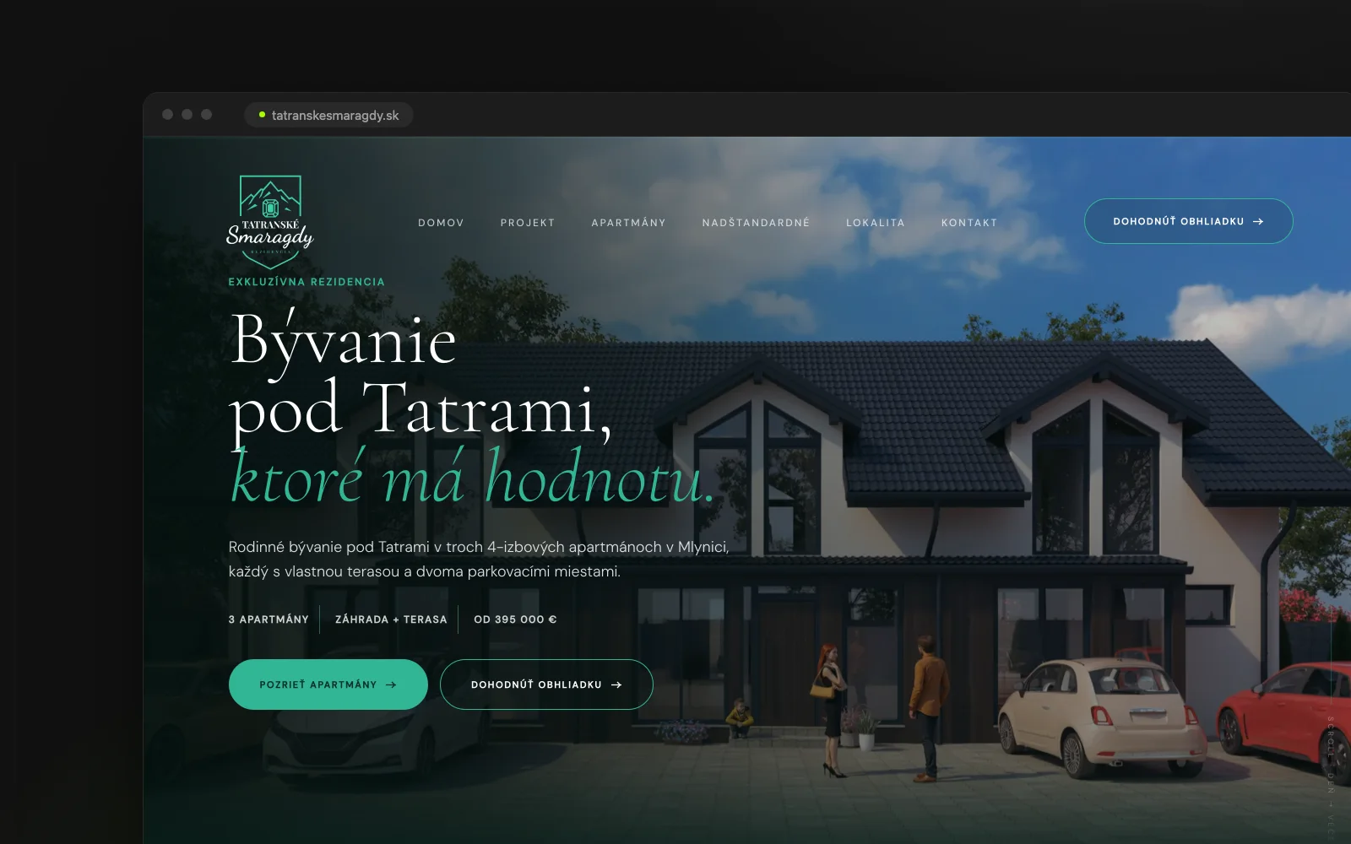Screen dimensions: 1351x844
Task: Click the 'Záhrada + terasa' text
Action: (x=391, y=619)
